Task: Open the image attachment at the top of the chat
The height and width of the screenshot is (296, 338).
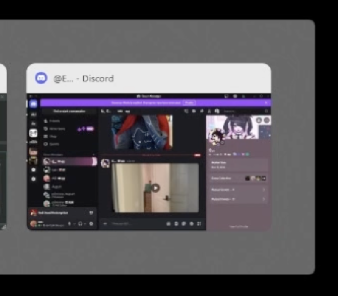Action: tap(142, 132)
